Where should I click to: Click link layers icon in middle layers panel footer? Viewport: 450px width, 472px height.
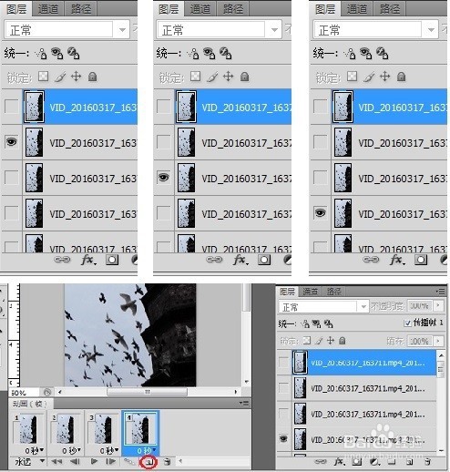point(214,260)
